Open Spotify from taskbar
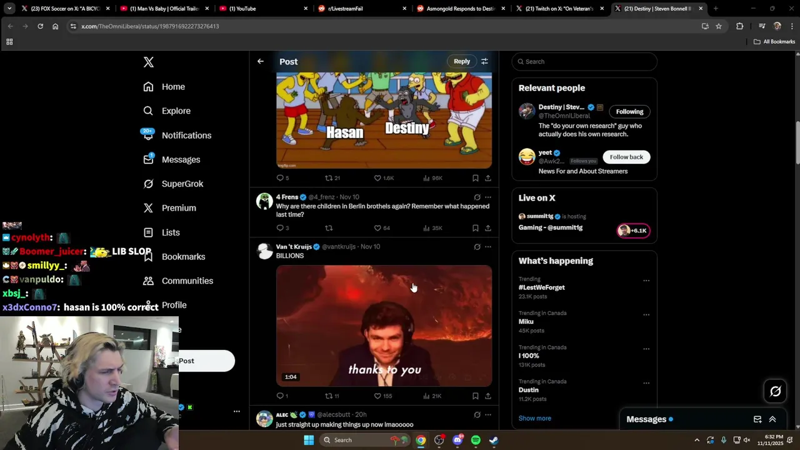800x450 pixels. pyautogui.click(x=476, y=440)
